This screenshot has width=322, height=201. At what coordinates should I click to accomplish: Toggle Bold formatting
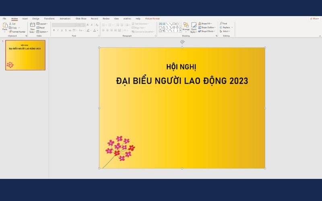pos(54,31)
